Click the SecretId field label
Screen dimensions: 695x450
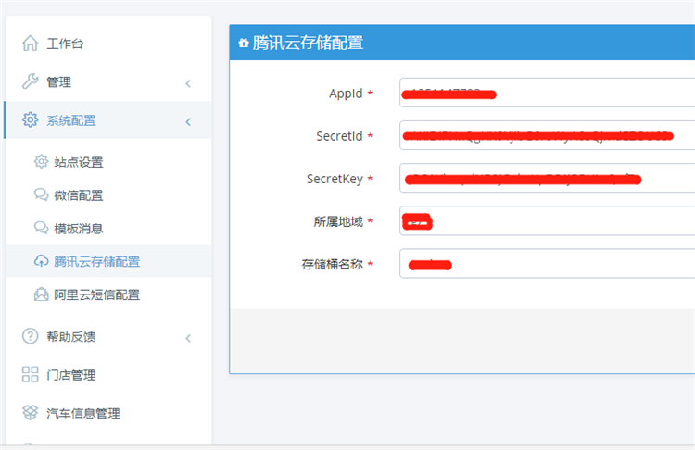[x=339, y=136]
